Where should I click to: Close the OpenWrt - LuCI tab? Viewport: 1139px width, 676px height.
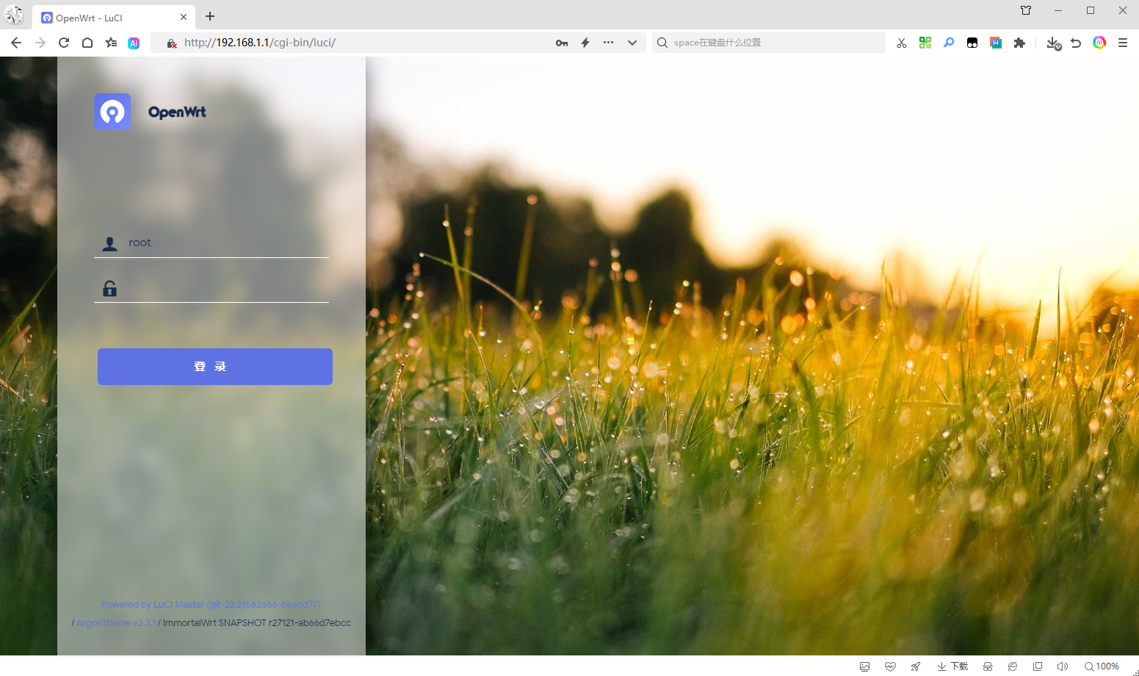184,17
